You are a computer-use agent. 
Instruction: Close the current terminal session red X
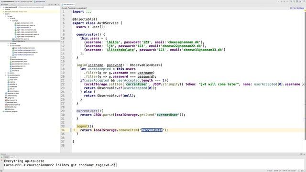tap(2, 160)
